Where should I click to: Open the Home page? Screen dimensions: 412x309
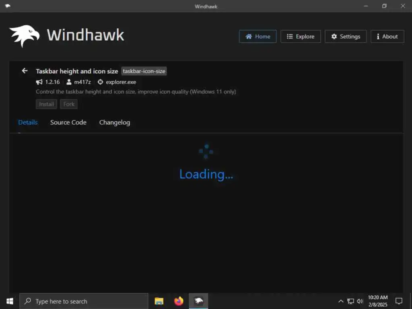coord(257,37)
